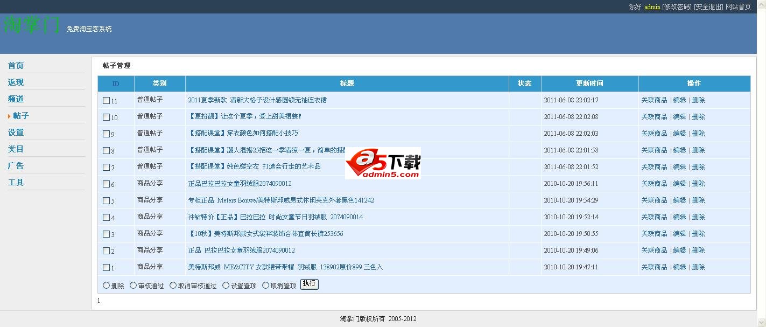Click the 帖子管理 heading
766x327 pixels.
(116, 66)
